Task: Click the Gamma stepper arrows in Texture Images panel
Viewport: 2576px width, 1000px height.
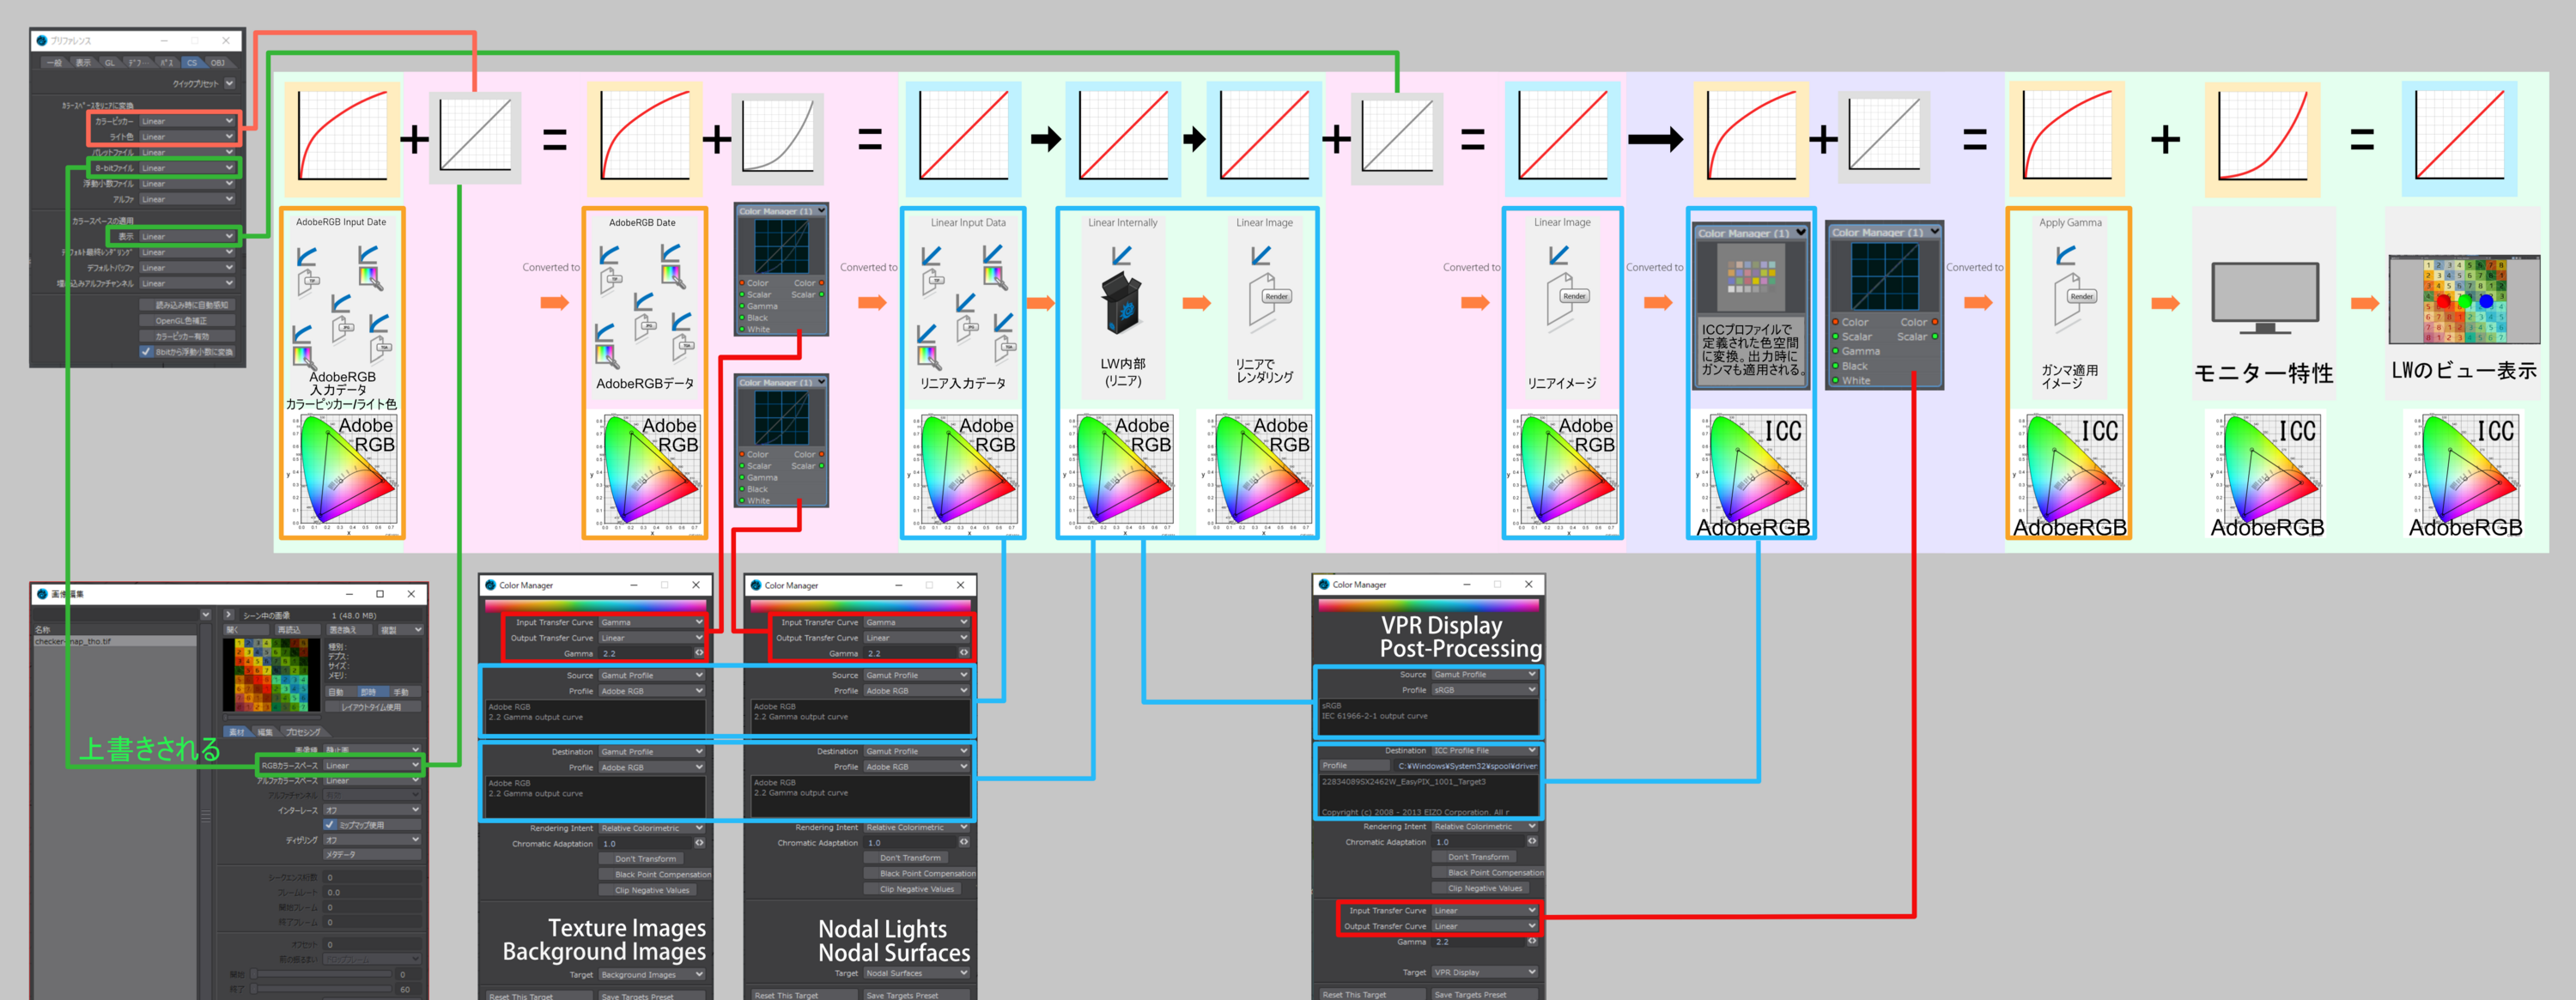Action: 699,653
